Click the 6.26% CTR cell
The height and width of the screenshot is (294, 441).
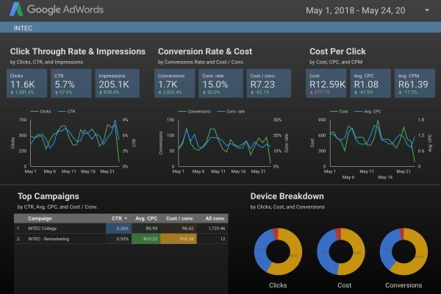[118, 228]
